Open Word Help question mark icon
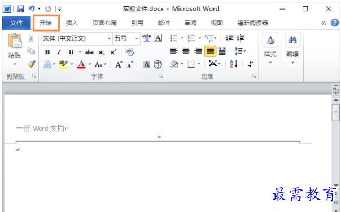341x212 pixels. (x=335, y=23)
